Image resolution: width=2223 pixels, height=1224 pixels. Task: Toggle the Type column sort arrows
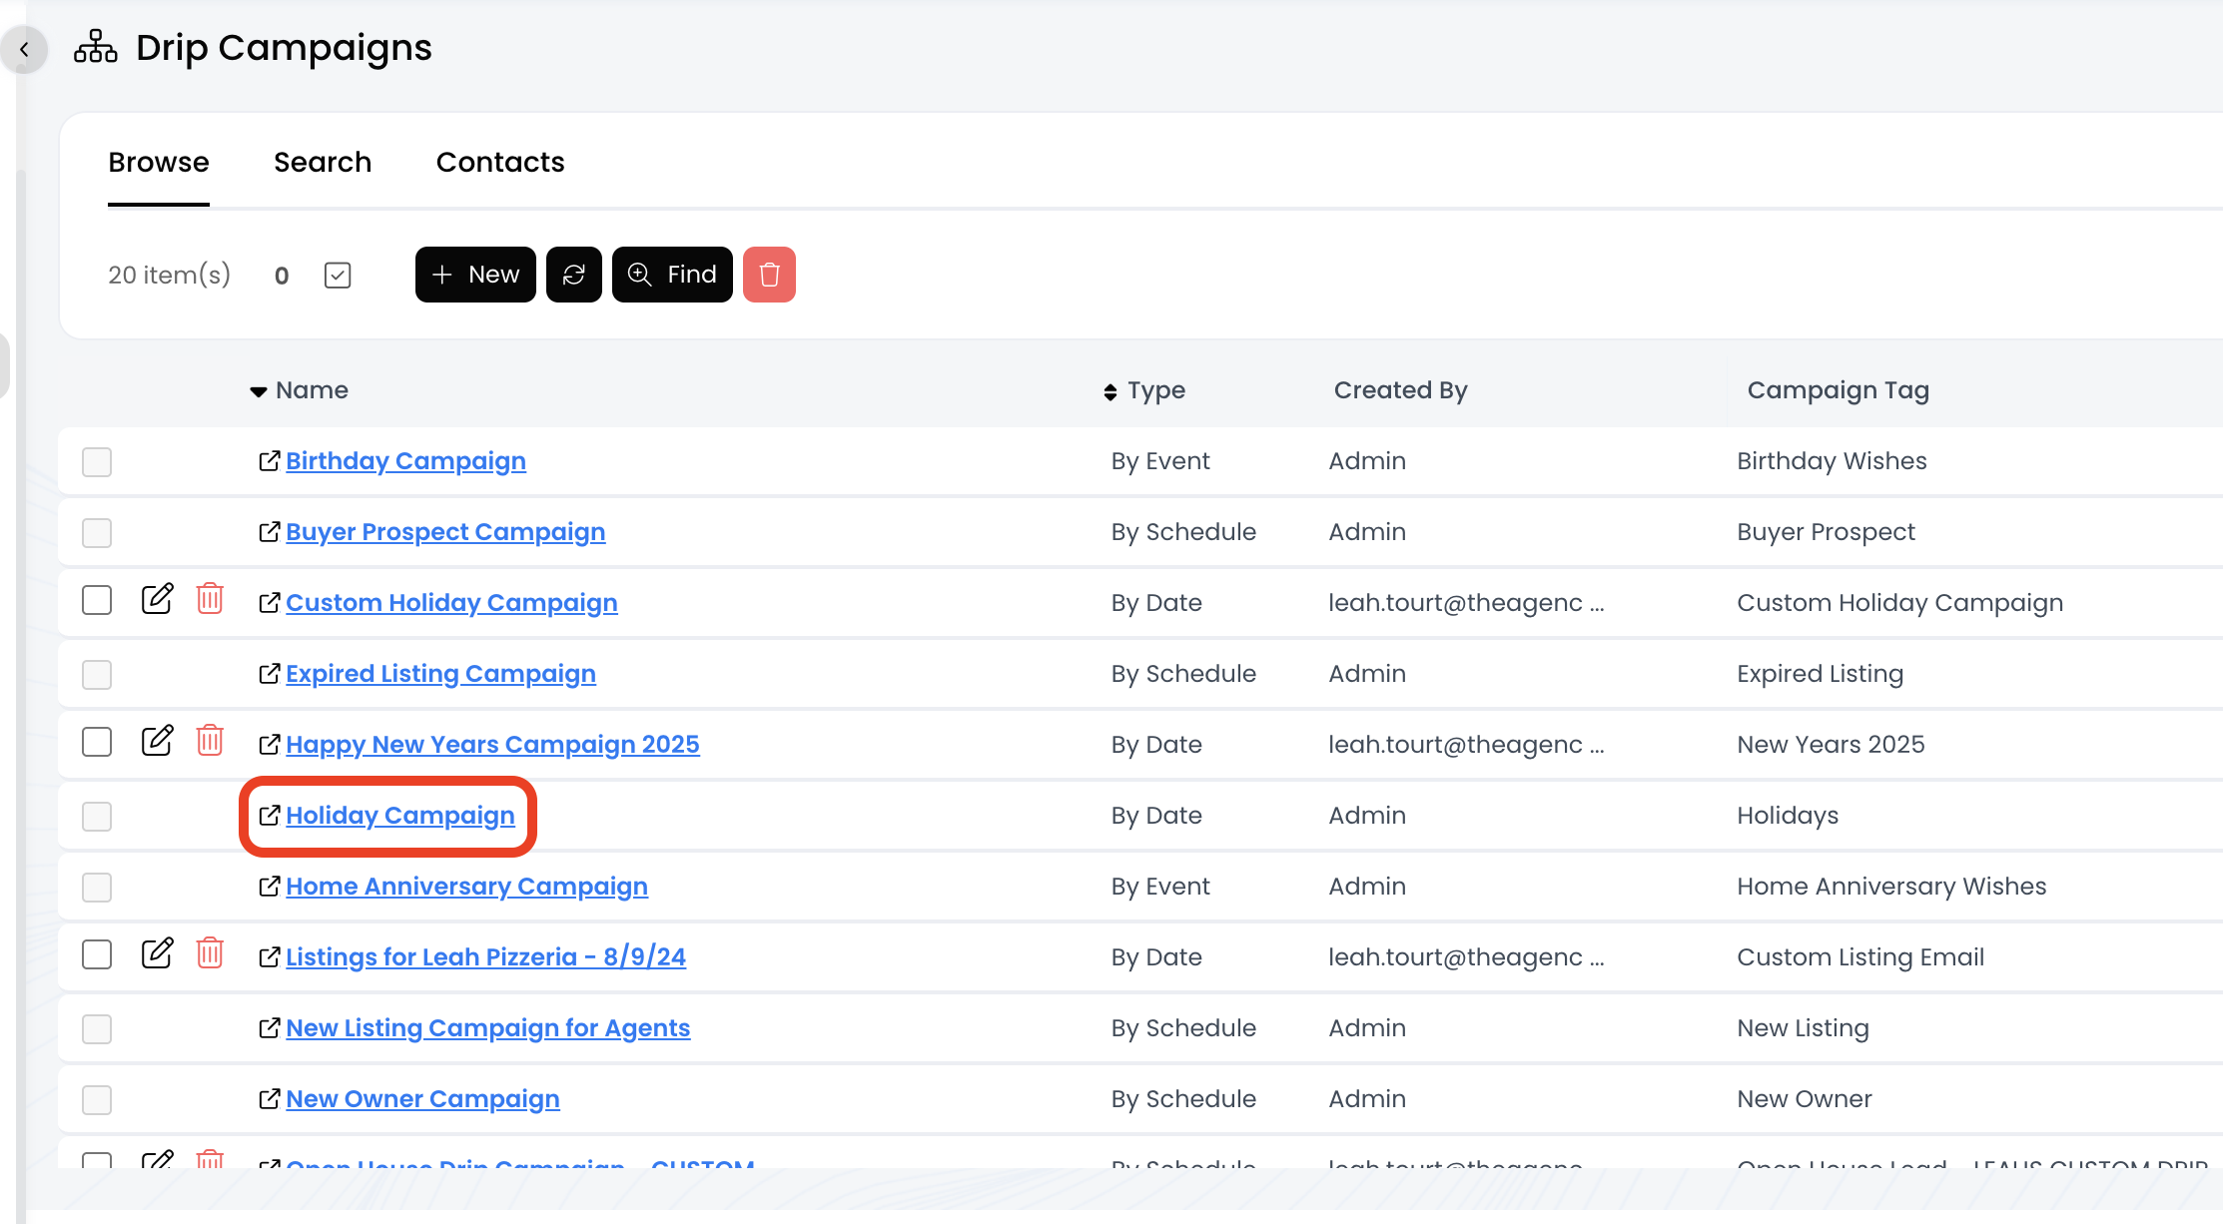1110,391
